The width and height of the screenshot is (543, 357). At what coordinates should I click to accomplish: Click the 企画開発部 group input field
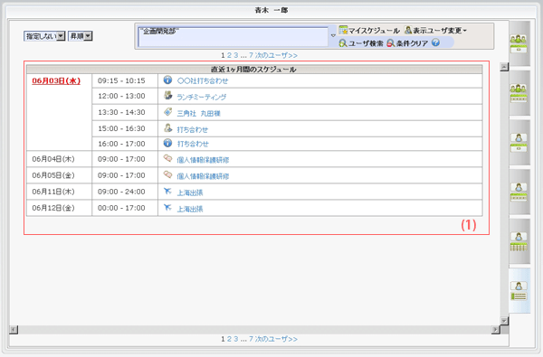(x=233, y=37)
